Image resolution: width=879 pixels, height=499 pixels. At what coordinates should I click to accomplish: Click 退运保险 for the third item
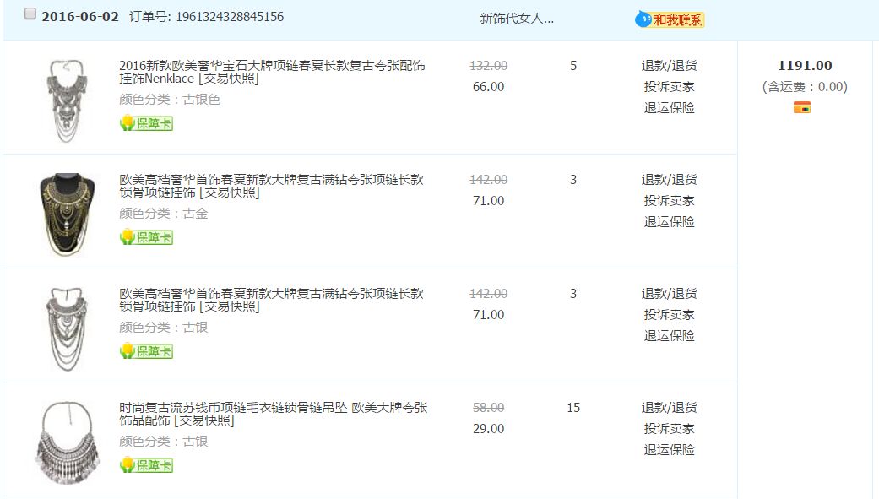point(669,336)
